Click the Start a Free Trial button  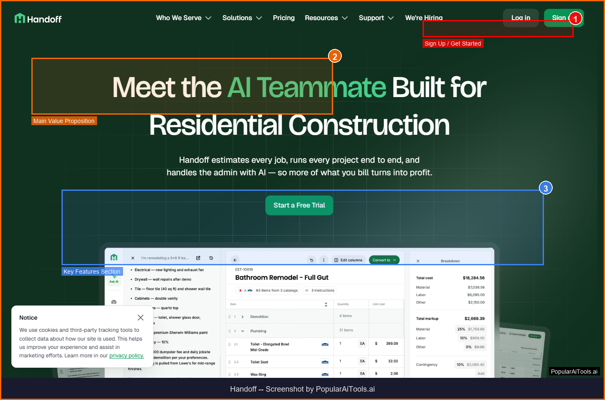(299, 205)
